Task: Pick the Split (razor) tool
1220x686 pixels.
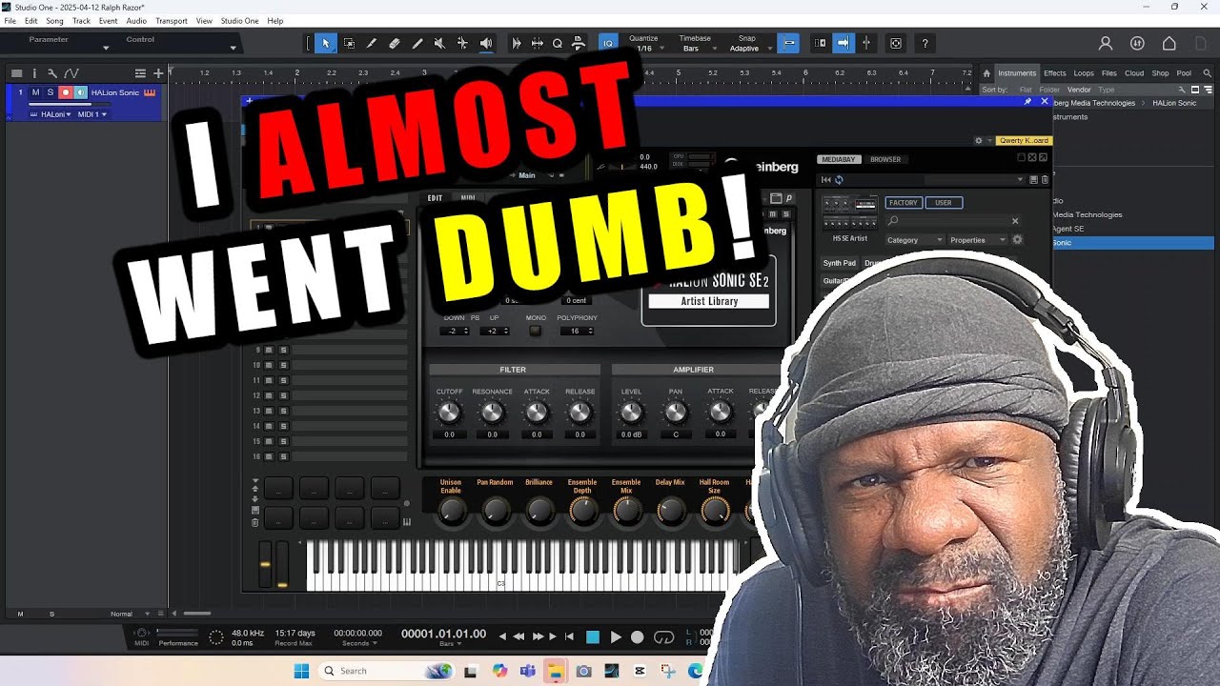Action: [372, 43]
